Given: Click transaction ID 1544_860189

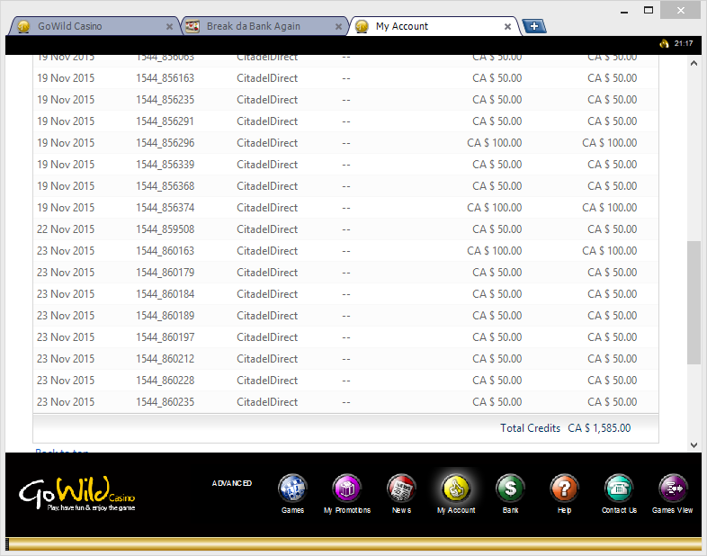Looking at the screenshot, I should [165, 316].
